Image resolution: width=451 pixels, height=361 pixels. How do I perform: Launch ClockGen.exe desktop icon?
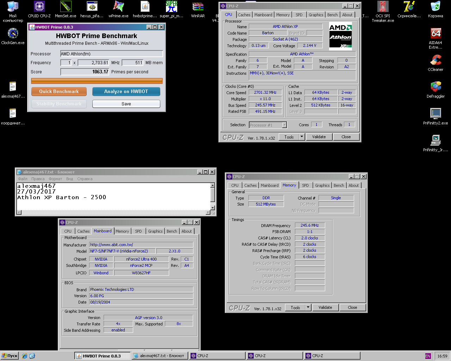[13, 36]
